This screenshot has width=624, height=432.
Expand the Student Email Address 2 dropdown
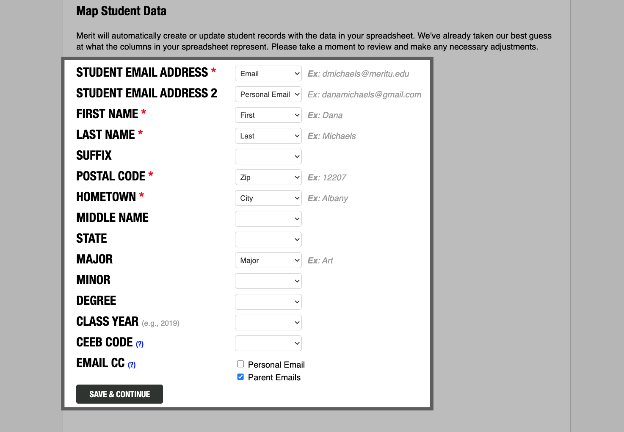point(268,94)
